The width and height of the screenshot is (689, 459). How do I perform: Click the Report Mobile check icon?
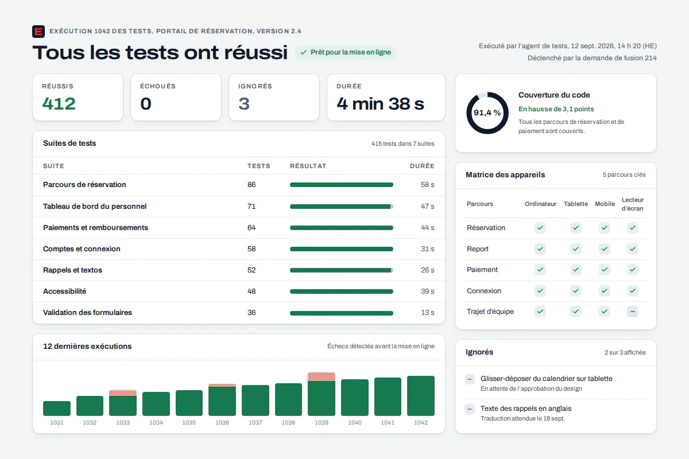(x=605, y=249)
